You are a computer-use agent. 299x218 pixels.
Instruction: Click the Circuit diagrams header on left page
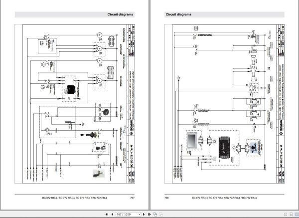[x=120, y=14]
